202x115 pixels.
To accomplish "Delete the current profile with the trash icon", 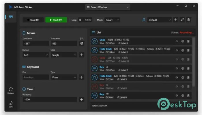I will click(188, 20).
